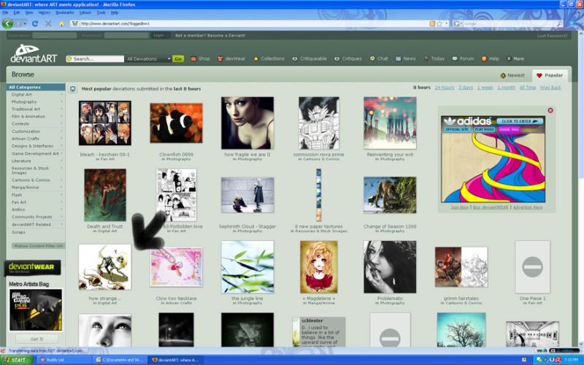Click the Login button

(158, 35)
